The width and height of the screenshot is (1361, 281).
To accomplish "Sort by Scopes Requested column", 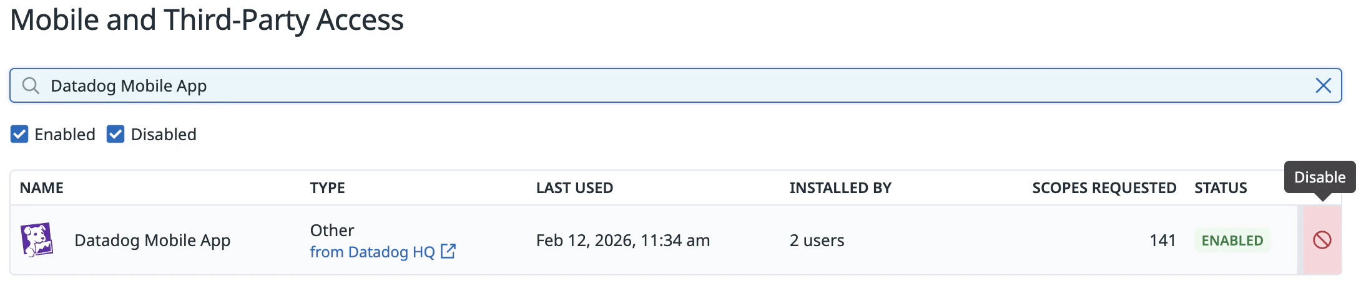I will (1104, 188).
